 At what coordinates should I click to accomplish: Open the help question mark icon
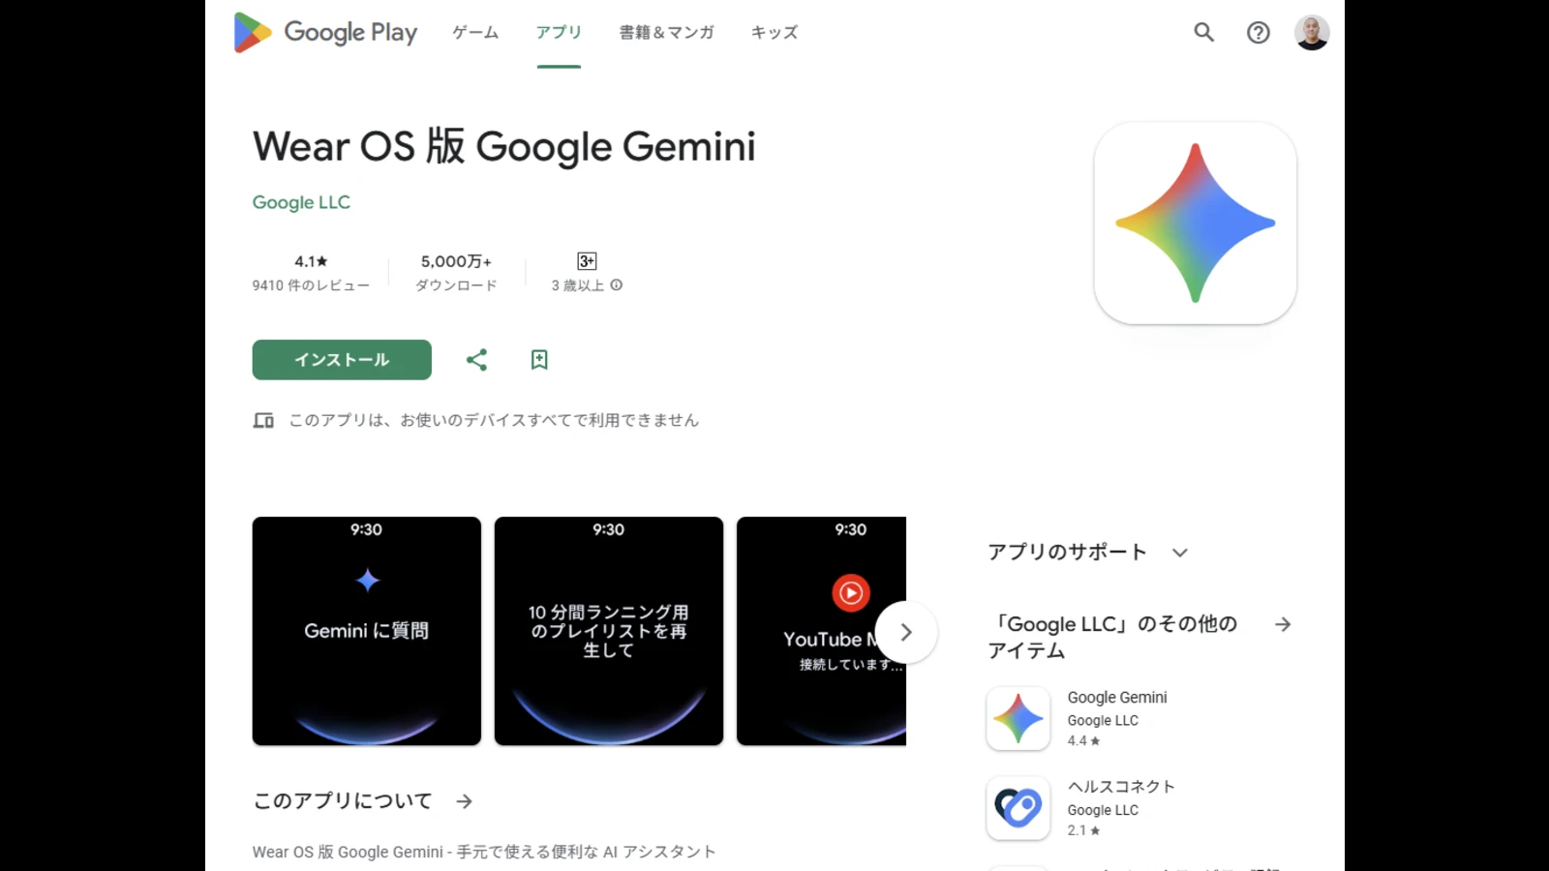point(1258,33)
